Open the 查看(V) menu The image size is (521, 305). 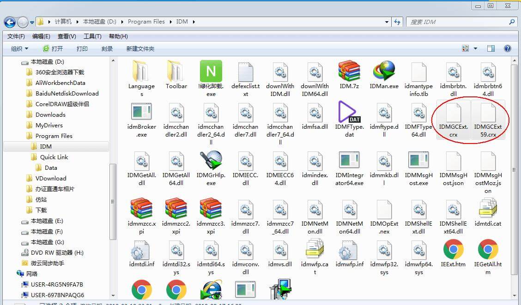pos(67,36)
